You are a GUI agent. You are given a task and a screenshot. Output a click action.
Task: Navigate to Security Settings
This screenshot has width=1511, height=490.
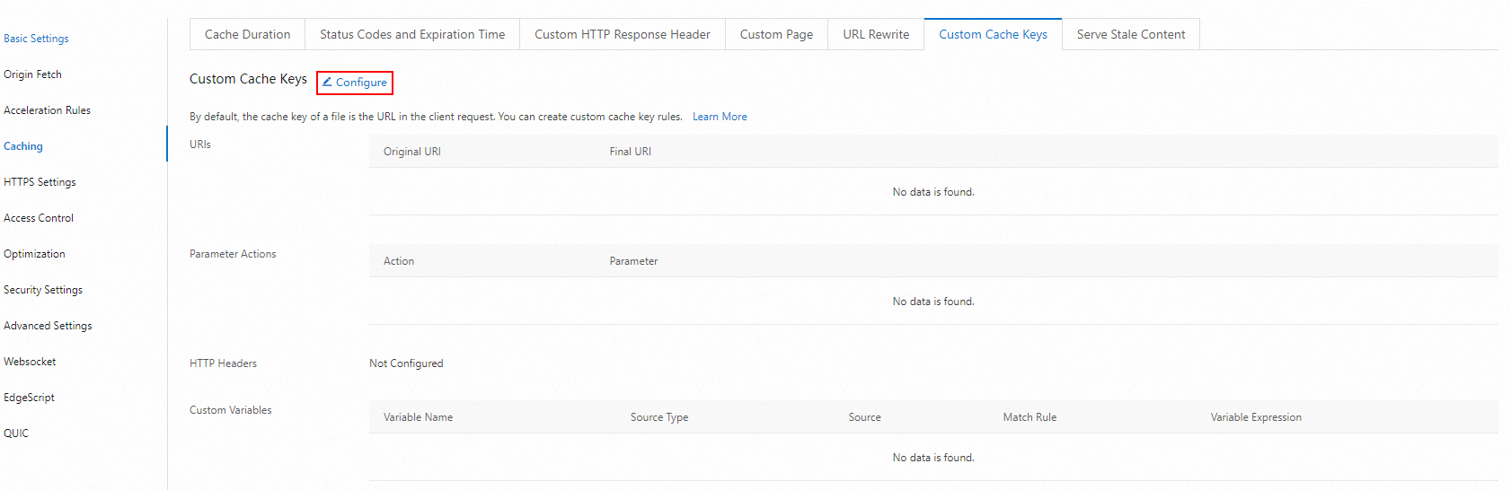[43, 290]
